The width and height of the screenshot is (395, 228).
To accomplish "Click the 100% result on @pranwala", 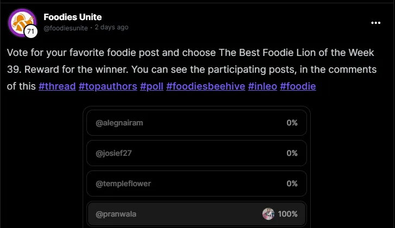I will coord(287,214).
